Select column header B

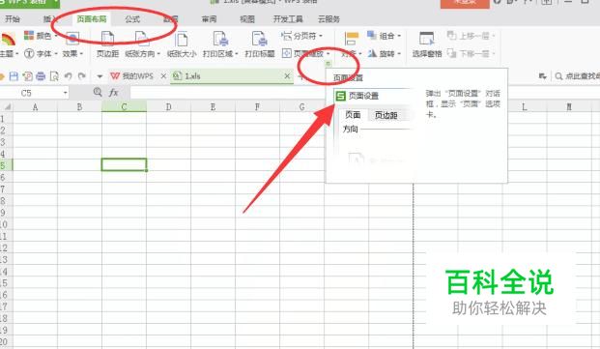pyautogui.click(x=79, y=106)
